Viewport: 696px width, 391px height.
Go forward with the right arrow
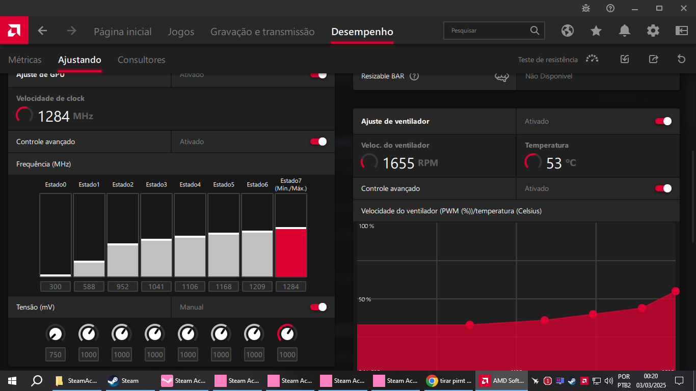point(72,31)
